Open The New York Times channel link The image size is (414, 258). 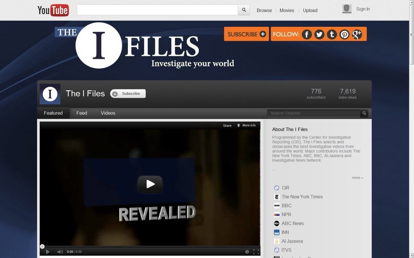tap(302, 197)
